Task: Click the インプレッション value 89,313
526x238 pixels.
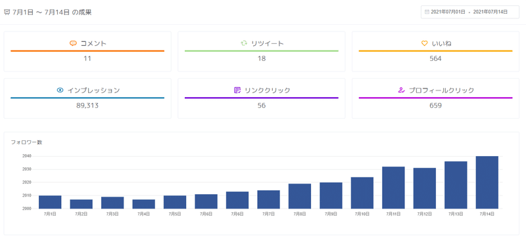Action: [87, 106]
